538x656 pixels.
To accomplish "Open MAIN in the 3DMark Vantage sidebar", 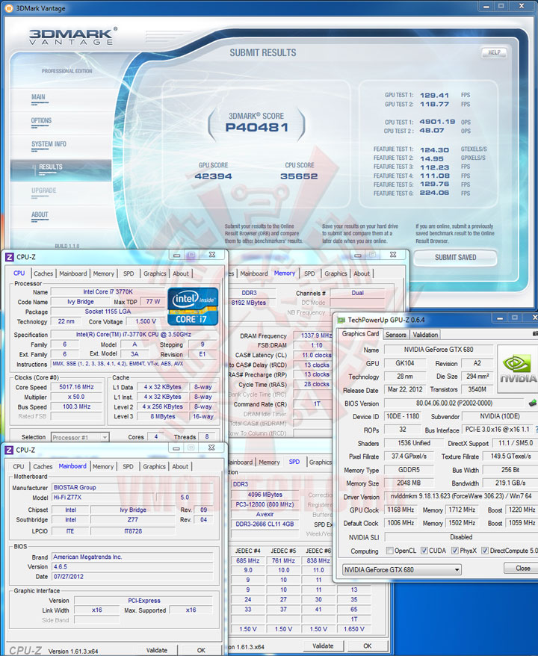I will 38,97.
